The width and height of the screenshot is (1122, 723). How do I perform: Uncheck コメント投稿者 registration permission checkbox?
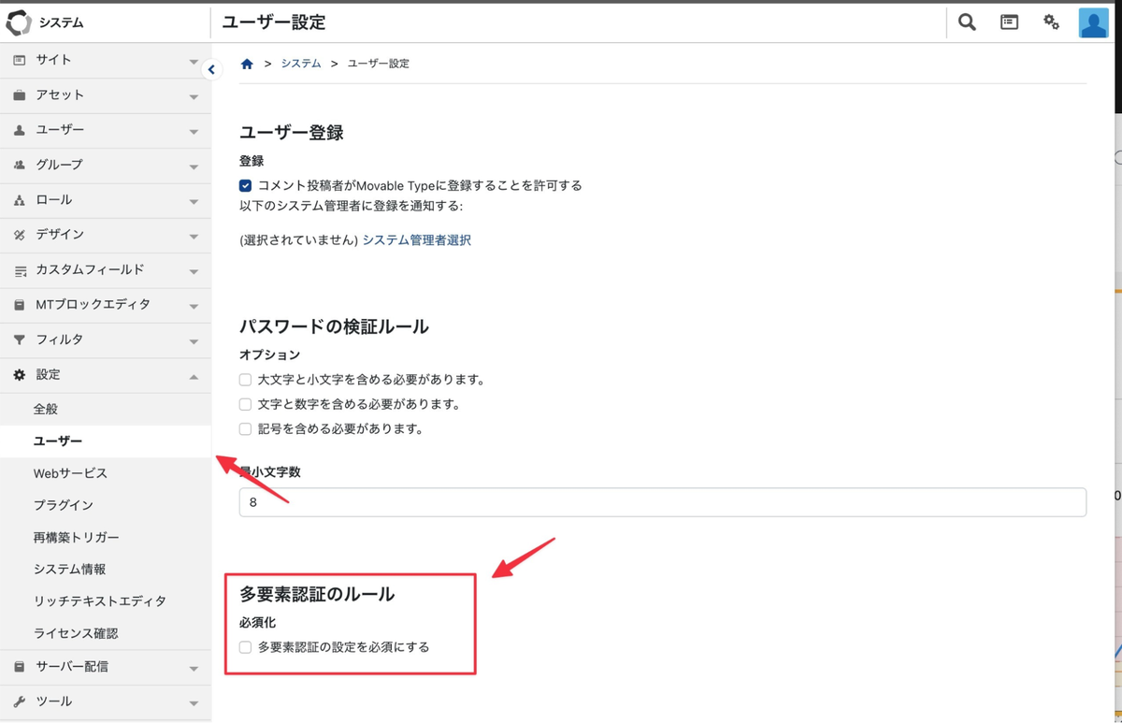pyautogui.click(x=245, y=185)
